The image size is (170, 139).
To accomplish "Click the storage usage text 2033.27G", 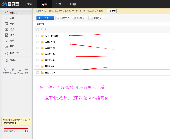I will 11,131.
